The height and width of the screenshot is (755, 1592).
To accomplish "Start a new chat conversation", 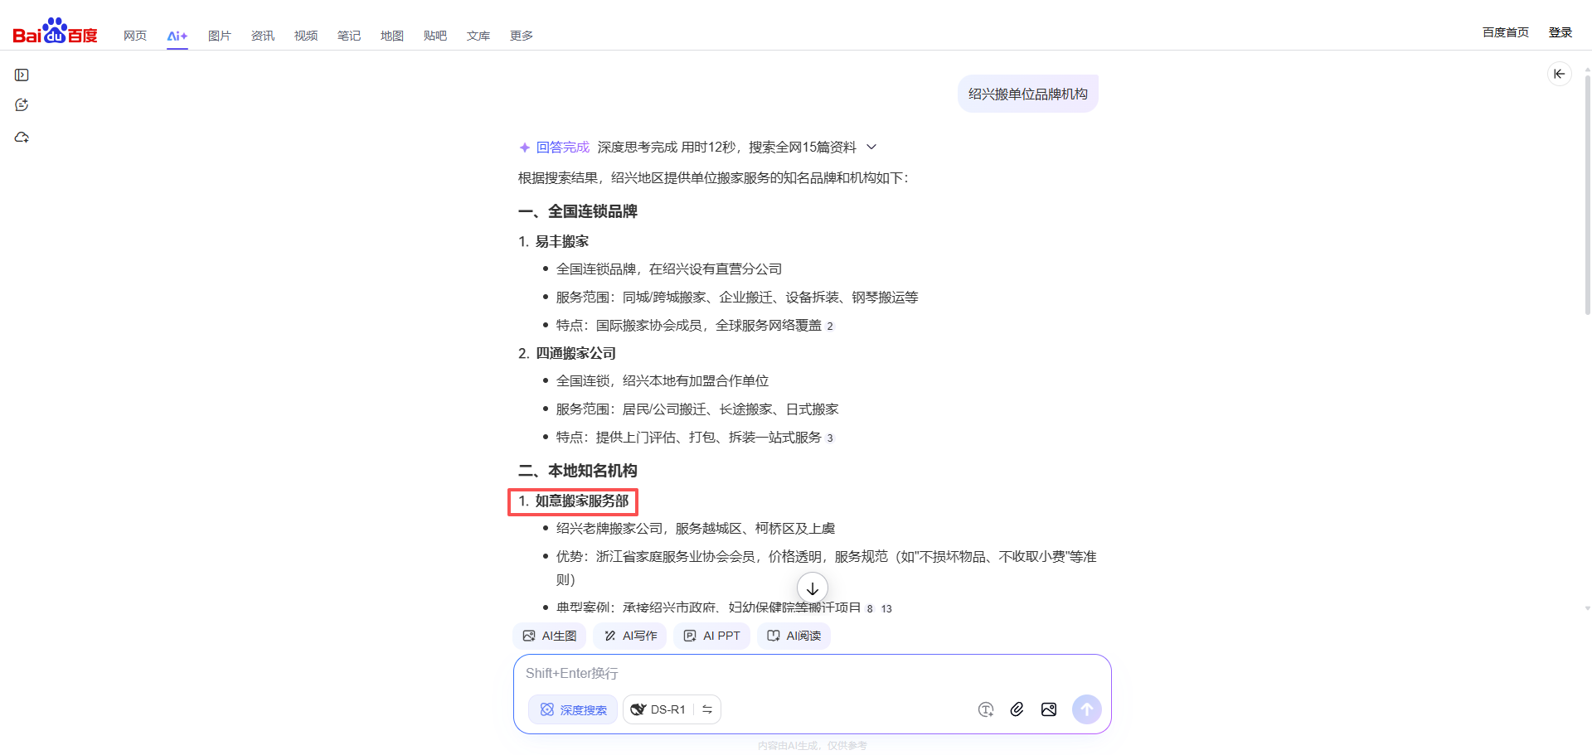I will [22, 105].
